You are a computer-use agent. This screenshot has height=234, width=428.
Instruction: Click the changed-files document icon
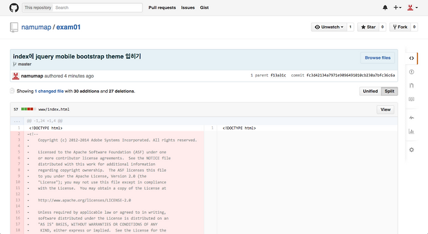(x=12, y=91)
